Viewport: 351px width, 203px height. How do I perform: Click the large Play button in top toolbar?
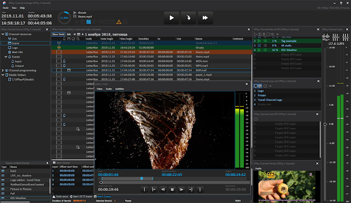171,18
